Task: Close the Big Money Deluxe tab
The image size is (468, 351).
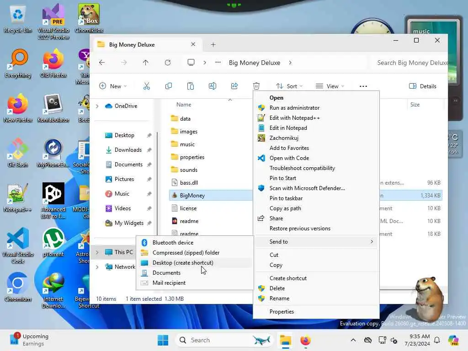Action: 193,44
